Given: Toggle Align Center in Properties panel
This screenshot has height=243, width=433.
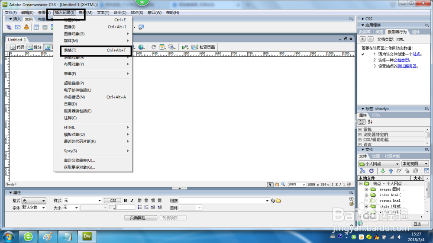Looking at the screenshot, I should point(146,201).
